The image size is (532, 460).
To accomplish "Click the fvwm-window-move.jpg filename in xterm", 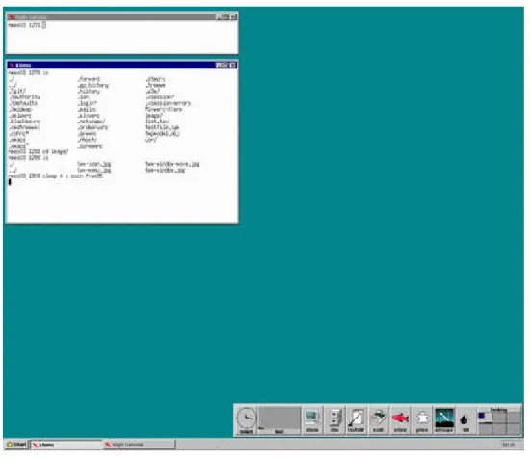I will click(x=173, y=164).
